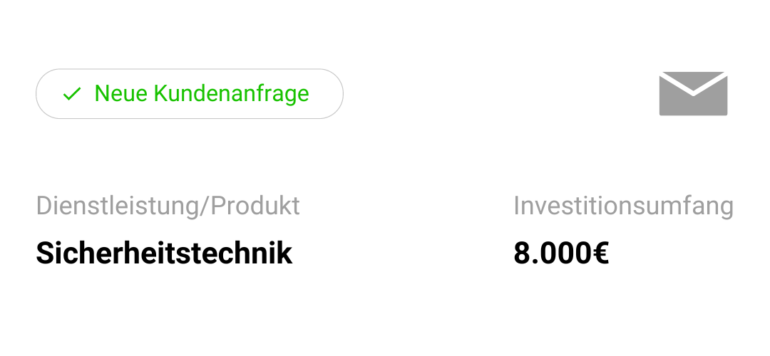
Task: Click the Investitionsumfang label
Action: point(624,206)
